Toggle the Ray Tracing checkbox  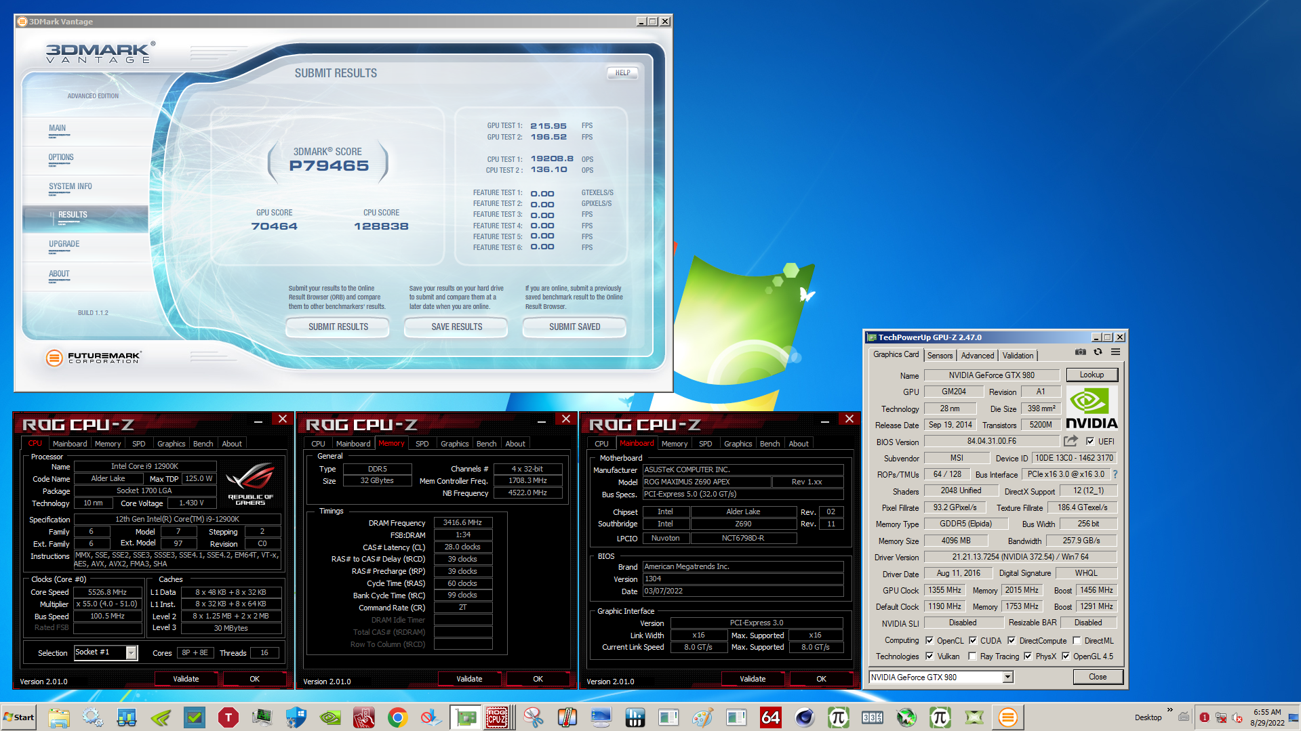[973, 656]
